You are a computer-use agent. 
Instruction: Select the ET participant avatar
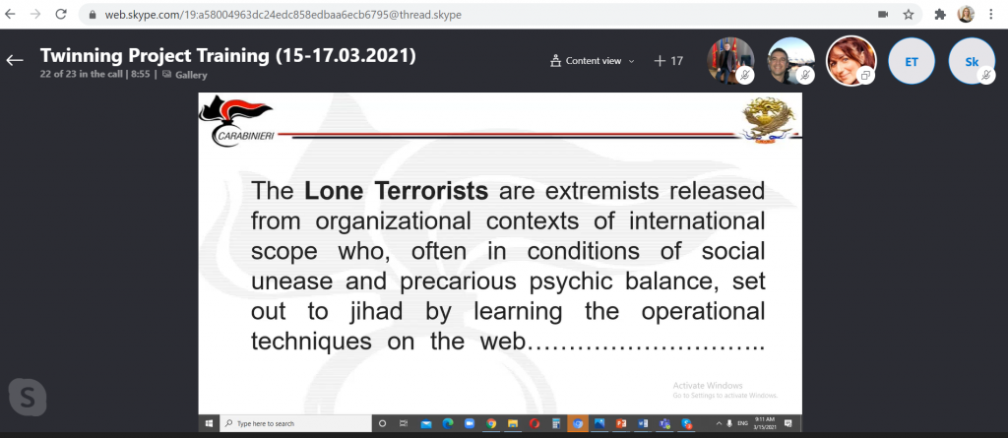[912, 60]
